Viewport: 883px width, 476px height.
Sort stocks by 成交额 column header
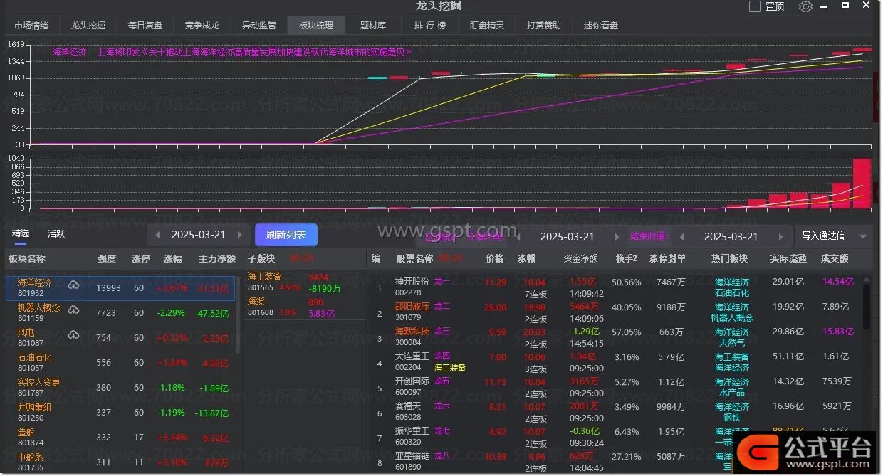pyautogui.click(x=835, y=259)
